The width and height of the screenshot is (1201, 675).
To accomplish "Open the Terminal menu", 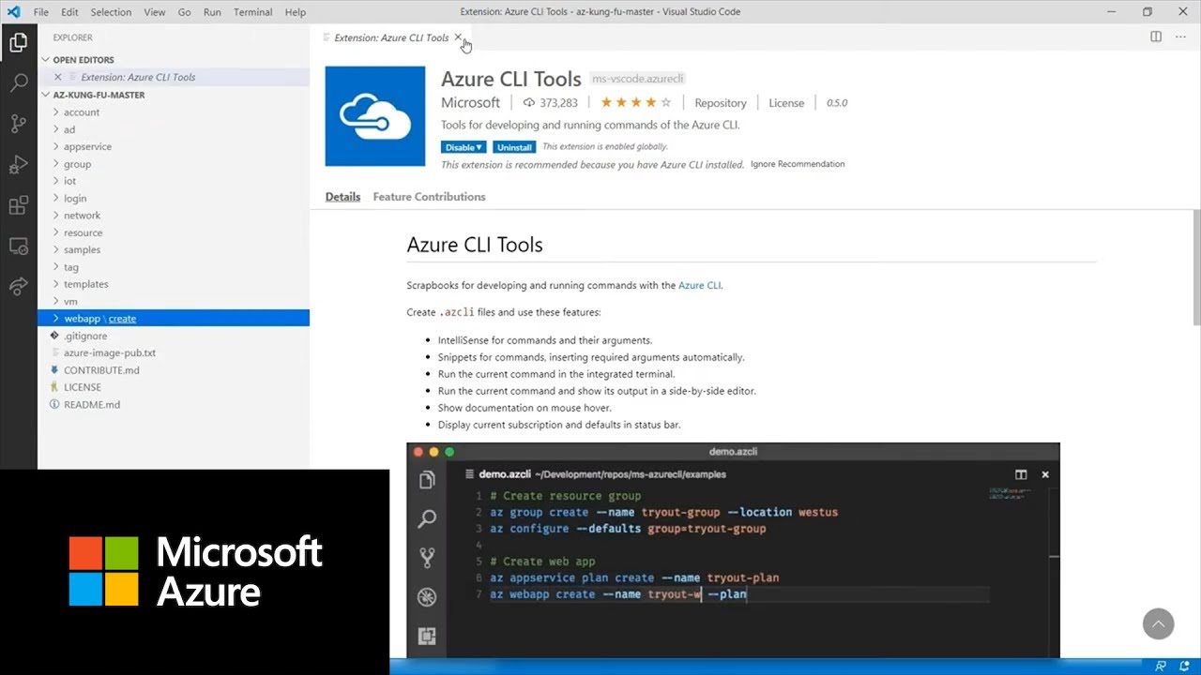I will tap(252, 12).
